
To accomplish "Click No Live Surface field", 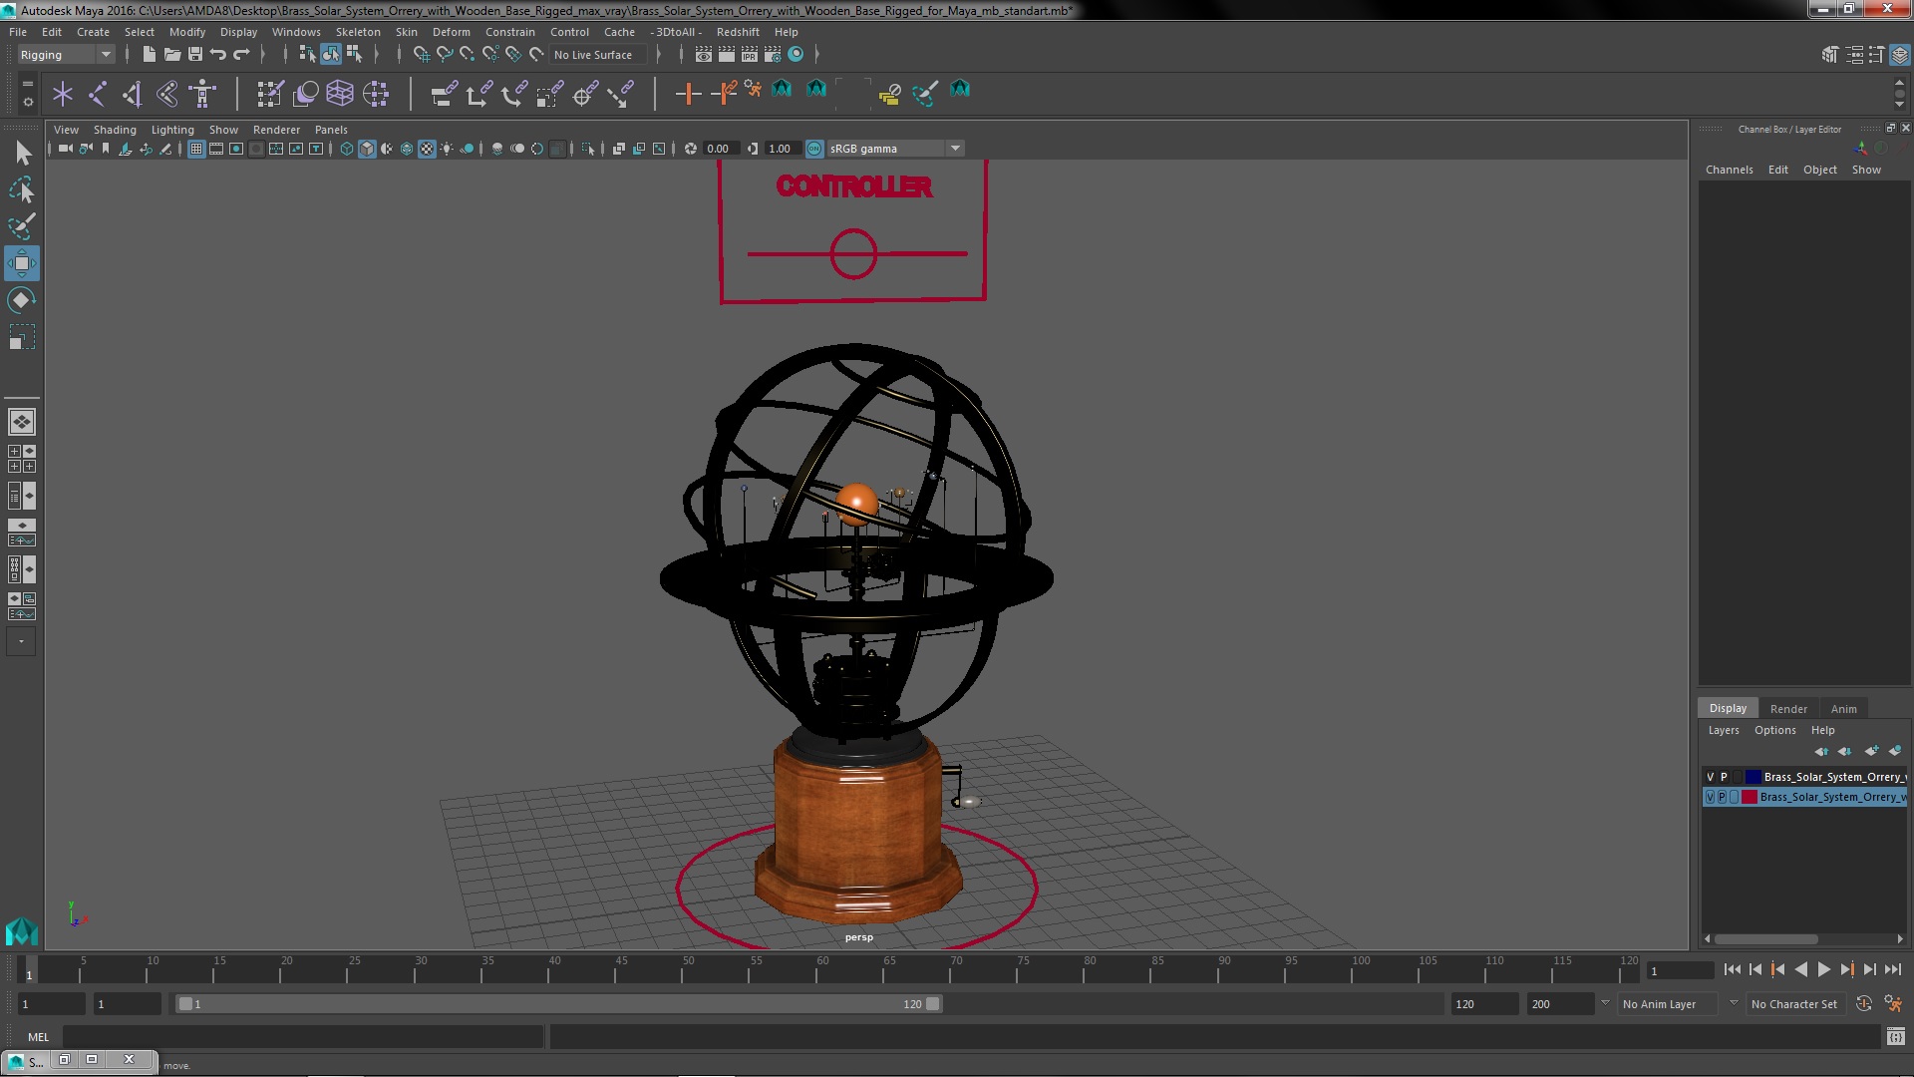I will [x=598, y=55].
